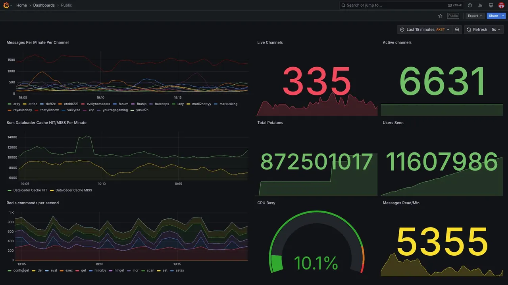Click the blue Share button

pos(493,16)
